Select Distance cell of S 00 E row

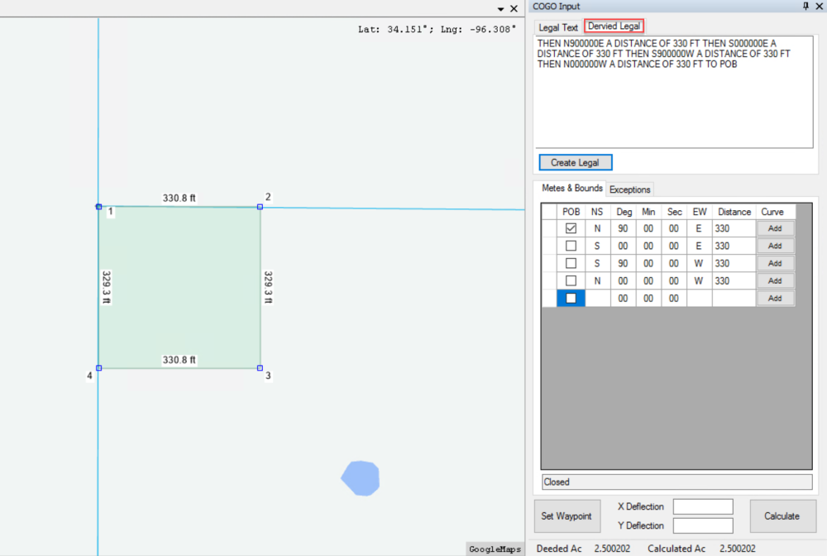[734, 246]
